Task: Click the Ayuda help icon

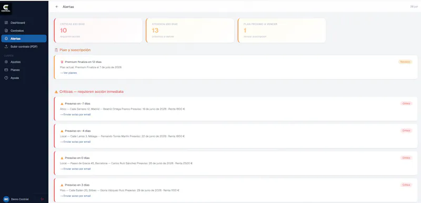Action: coord(6,78)
